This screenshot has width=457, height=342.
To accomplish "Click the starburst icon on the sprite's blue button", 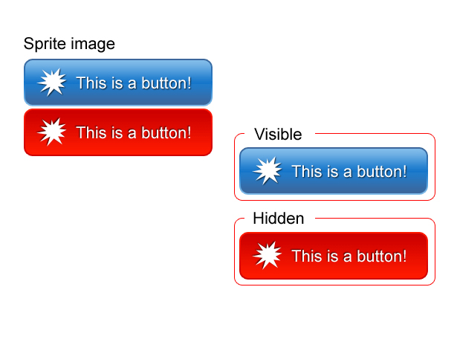I will click(x=52, y=83).
